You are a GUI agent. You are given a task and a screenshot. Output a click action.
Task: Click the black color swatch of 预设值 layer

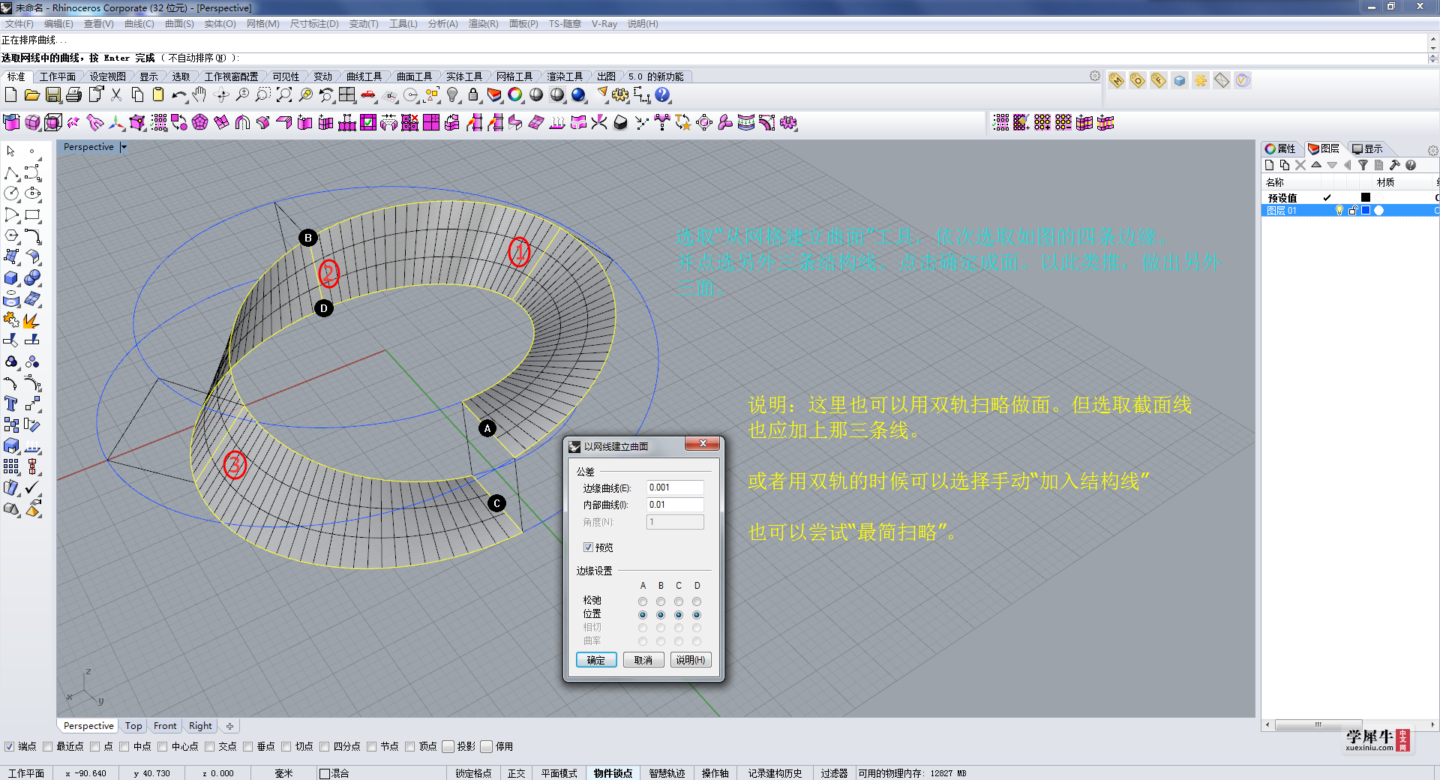tap(1365, 197)
